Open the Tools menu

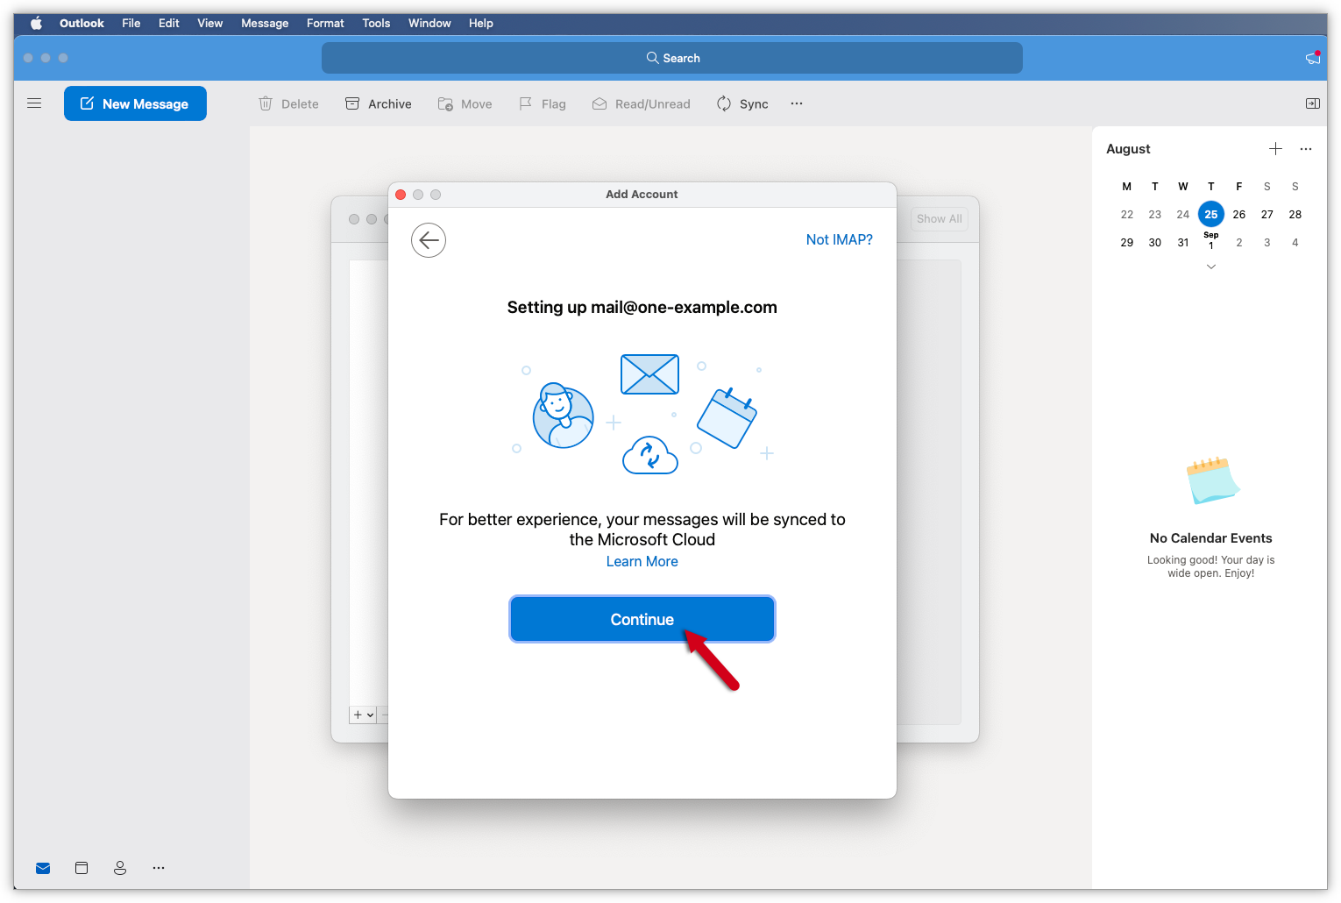(376, 23)
